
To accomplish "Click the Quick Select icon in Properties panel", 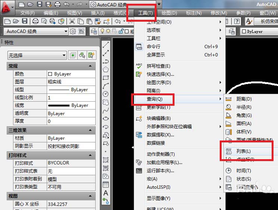I will 91,55.
